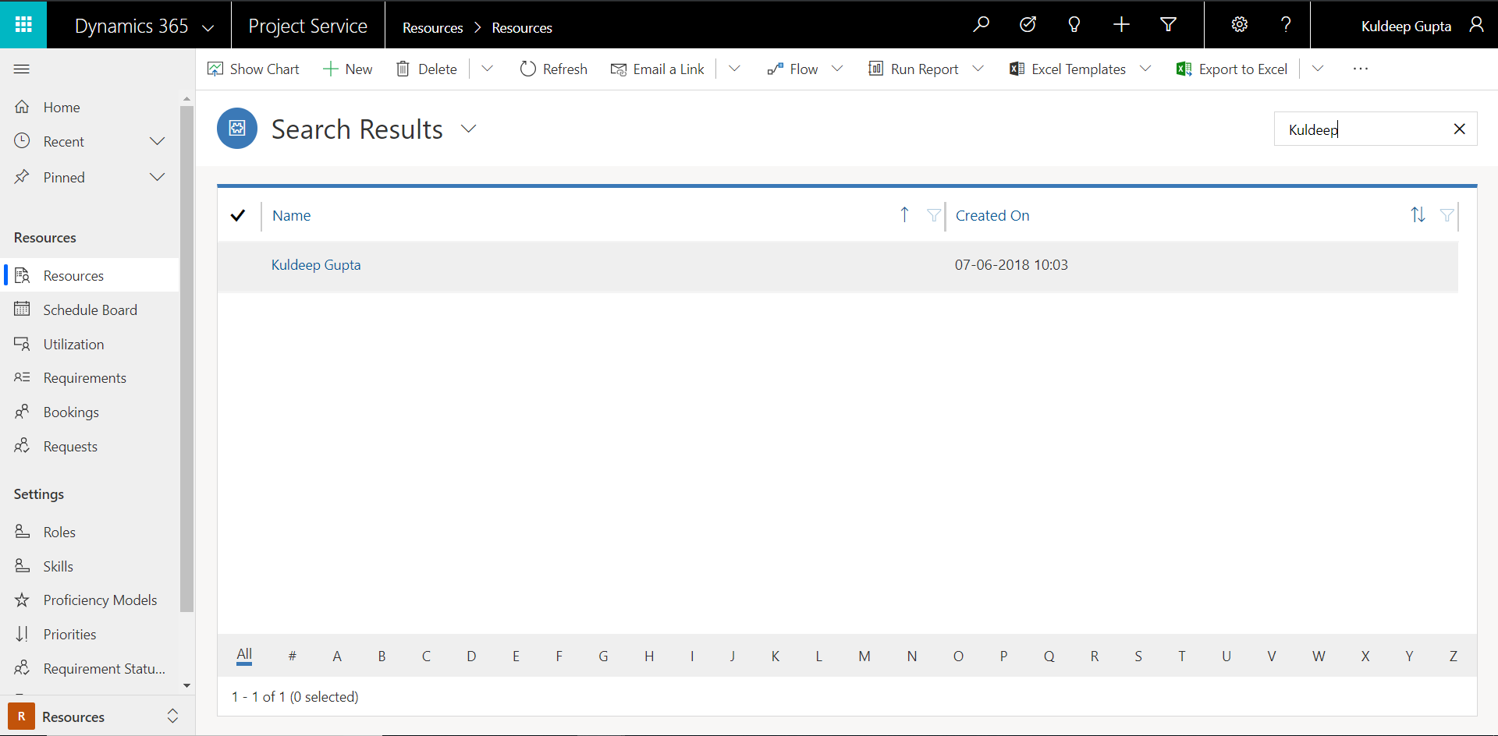Click Project Service app name
The image size is (1498, 736).
click(308, 26)
